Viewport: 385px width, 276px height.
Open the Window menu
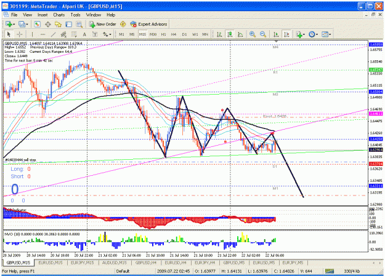pos(93,15)
